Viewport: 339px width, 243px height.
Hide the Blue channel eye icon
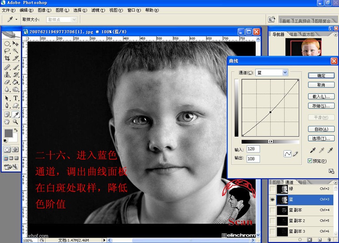[273, 200]
